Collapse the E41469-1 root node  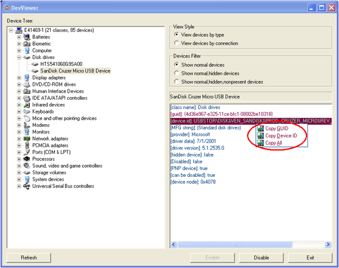click(x=11, y=30)
